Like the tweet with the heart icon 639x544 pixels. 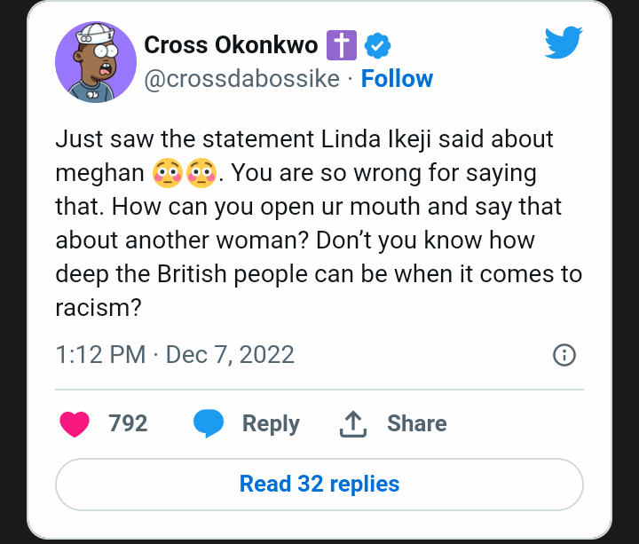(x=76, y=424)
